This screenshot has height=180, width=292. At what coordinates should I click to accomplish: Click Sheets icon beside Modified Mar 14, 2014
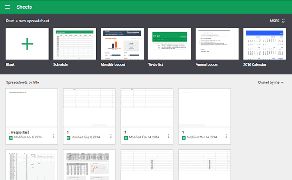(x=184, y=137)
